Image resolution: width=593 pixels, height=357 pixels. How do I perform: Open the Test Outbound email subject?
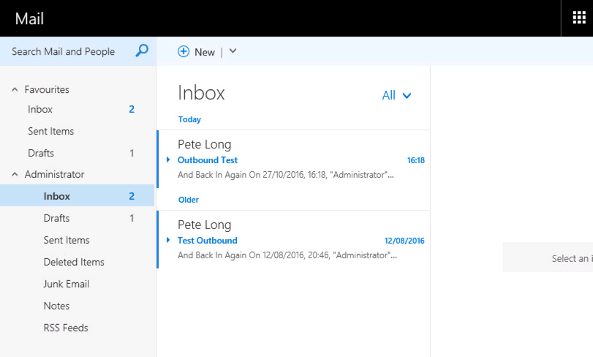tap(207, 241)
